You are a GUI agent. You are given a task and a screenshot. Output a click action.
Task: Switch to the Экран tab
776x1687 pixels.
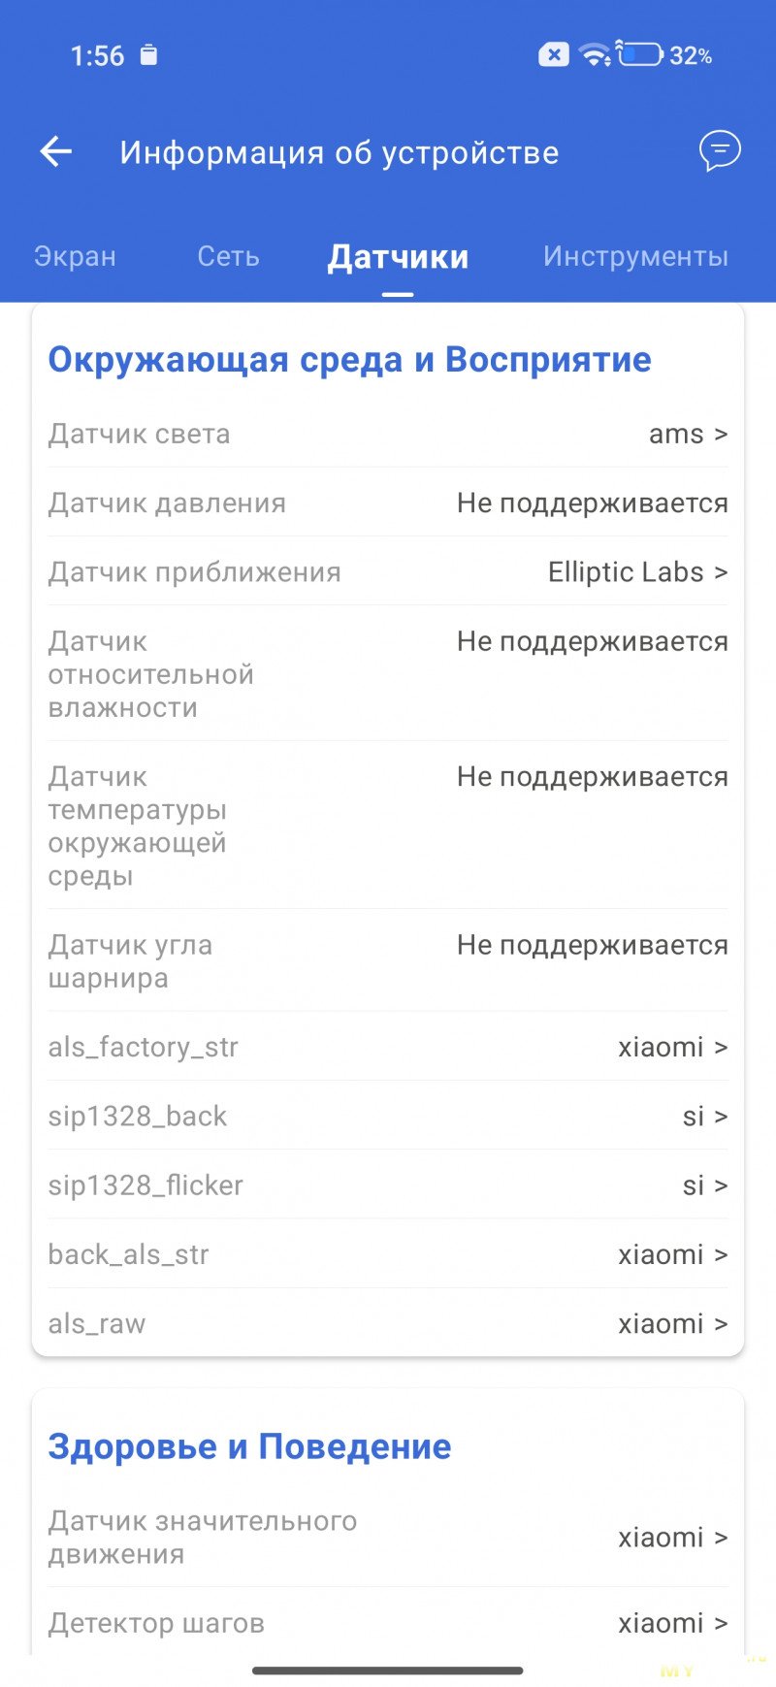click(x=75, y=256)
